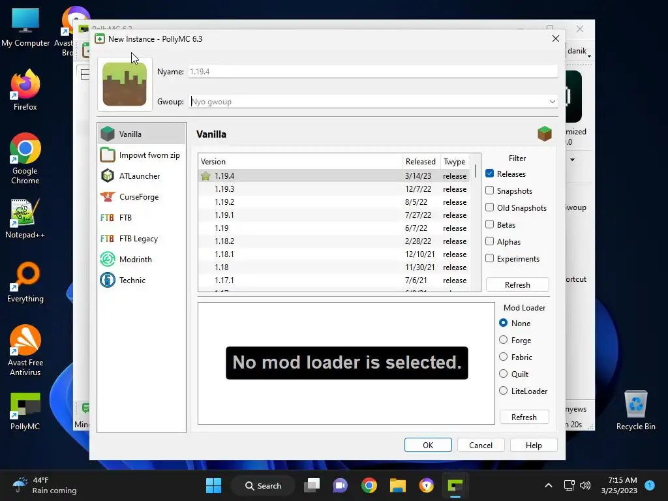Image resolution: width=668 pixels, height=501 pixels.
Task: Open the volume control in tray
Action: coord(585,485)
